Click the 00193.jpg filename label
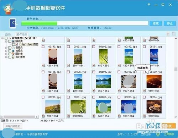Image resolution: width=178 pixels, height=138 pixels. (x=131, y=47)
